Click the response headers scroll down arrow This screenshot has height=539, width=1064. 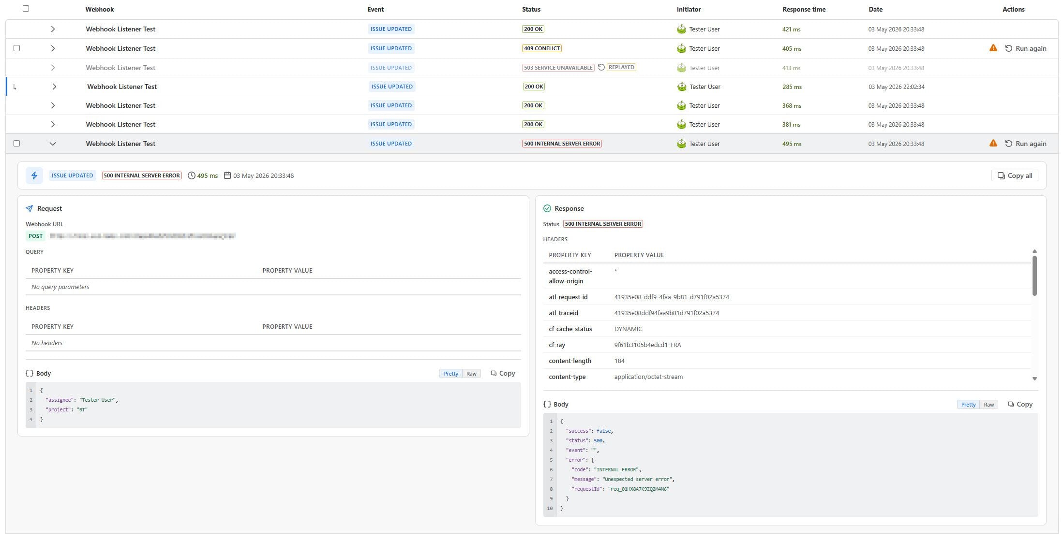(x=1034, y=379)
